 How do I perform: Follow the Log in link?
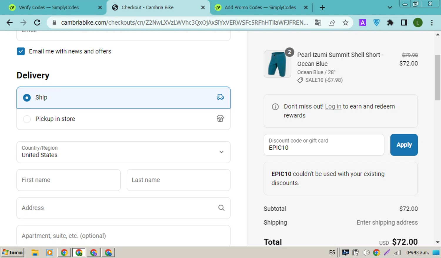pos(333,107)
